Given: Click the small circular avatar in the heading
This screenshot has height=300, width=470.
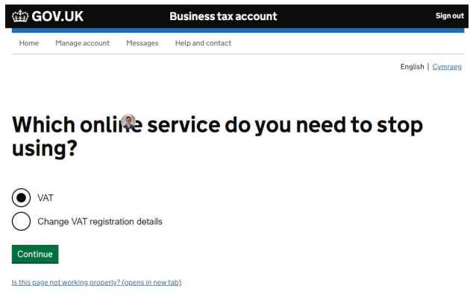Looking at the screenshot, I should (x=128, y=122).
